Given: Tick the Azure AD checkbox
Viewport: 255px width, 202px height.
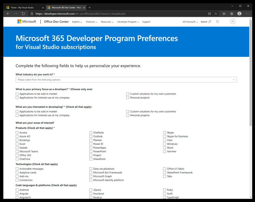Looking at the screenshot, I should pyautogui.click(x=17, y=136).
